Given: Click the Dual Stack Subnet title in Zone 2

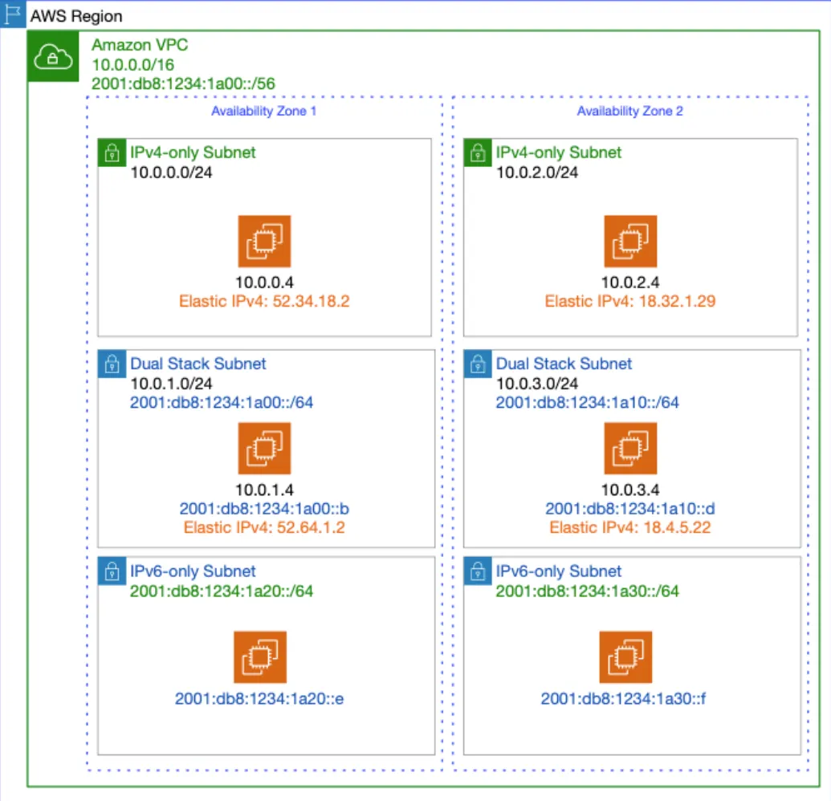Looking at the screenshot, I should point(564,364).
